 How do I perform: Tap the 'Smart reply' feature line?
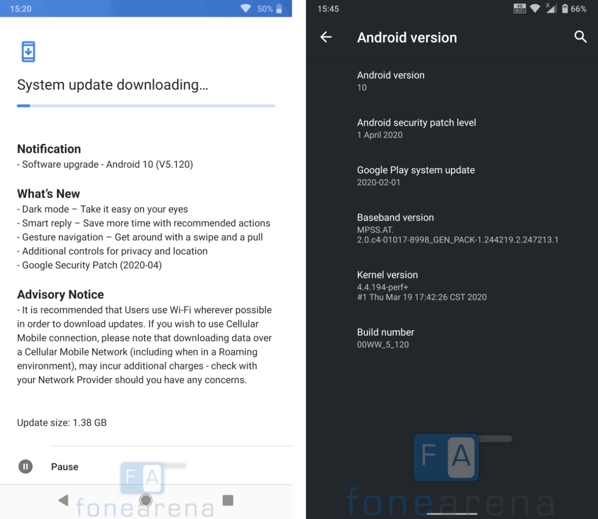pos(144,223)
